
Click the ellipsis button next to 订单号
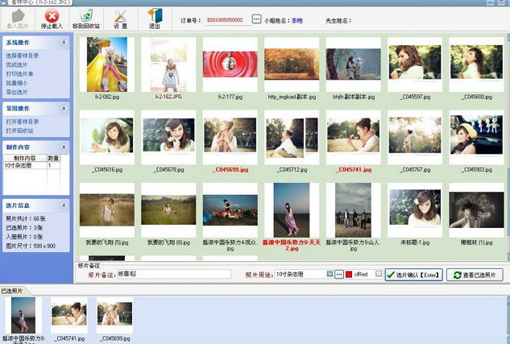coord(256,19)
